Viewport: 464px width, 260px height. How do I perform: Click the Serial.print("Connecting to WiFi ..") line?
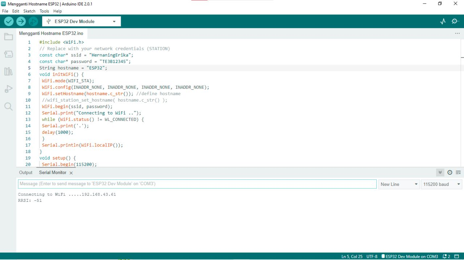(91, 113)
